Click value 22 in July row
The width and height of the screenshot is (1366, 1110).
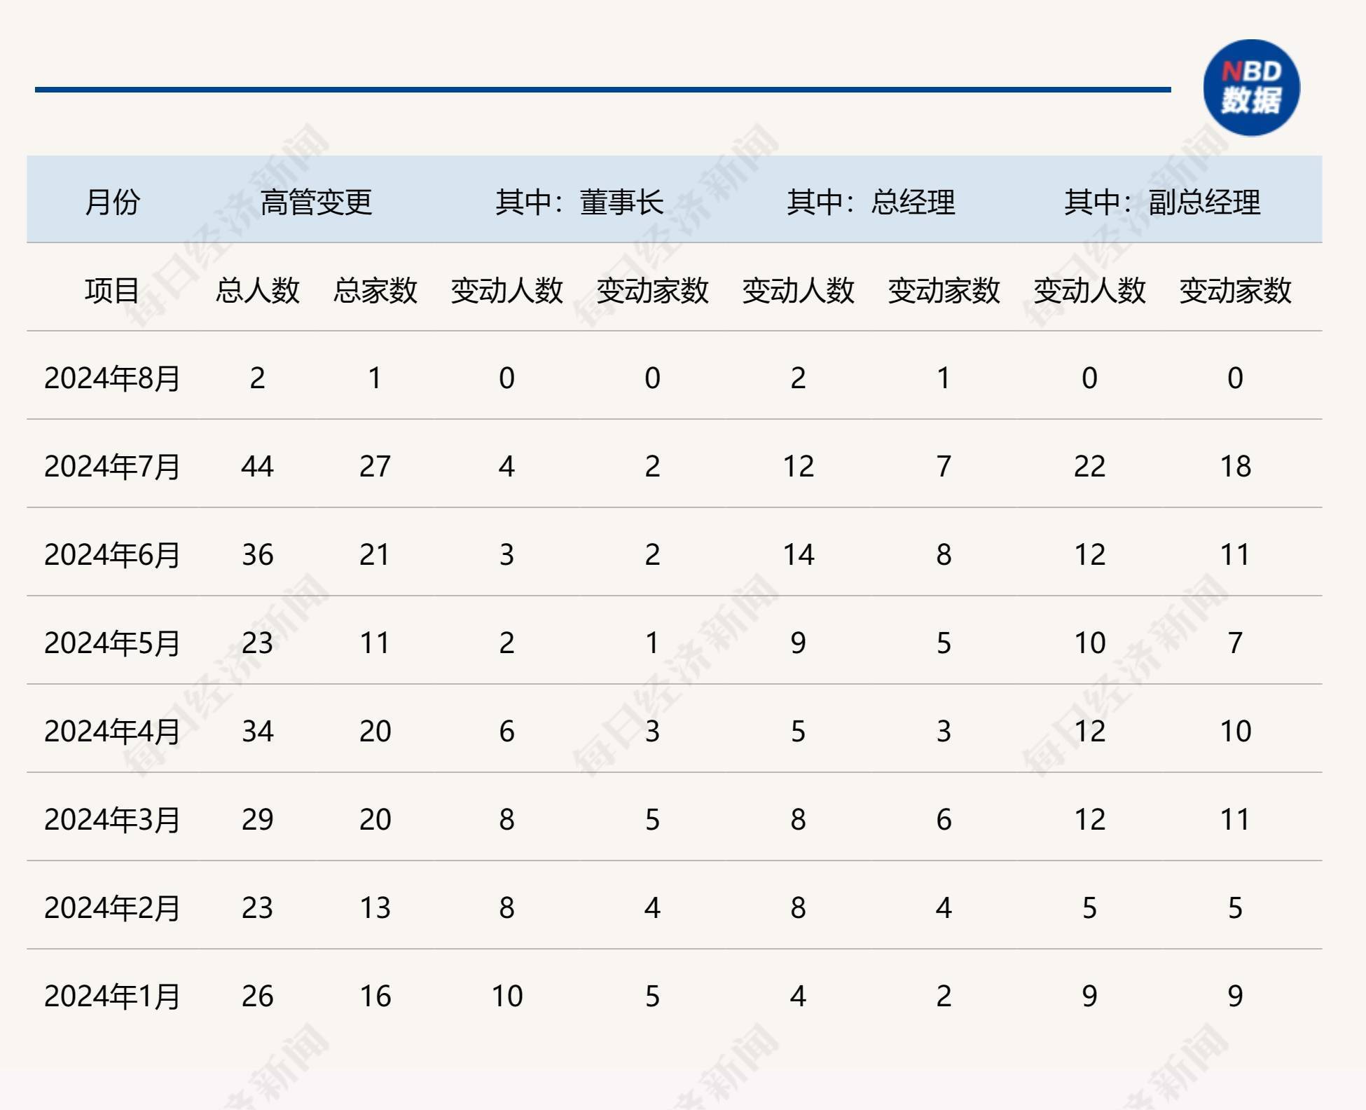pyautogui.click(x=1089, y=467)
